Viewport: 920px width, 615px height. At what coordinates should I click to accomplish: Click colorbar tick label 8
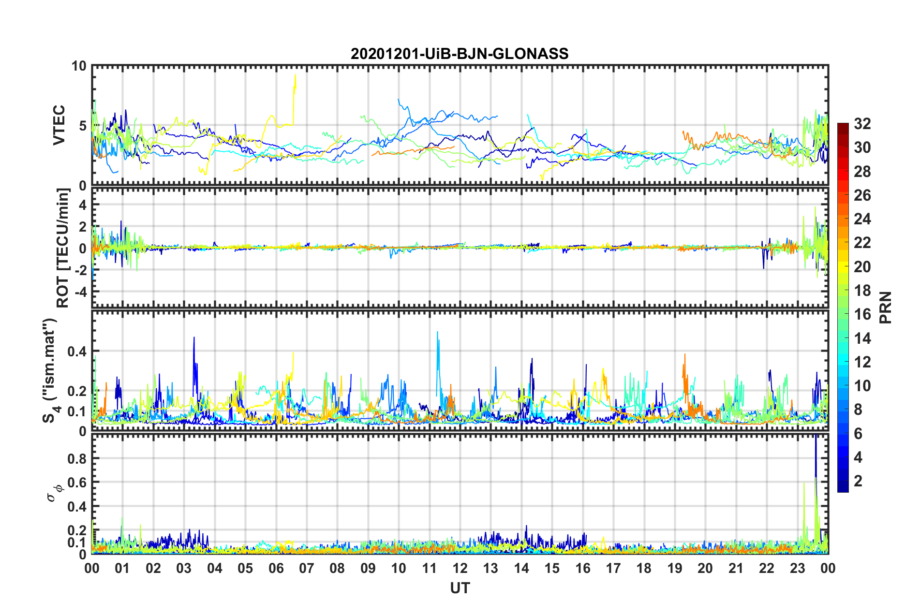point(858,410)
